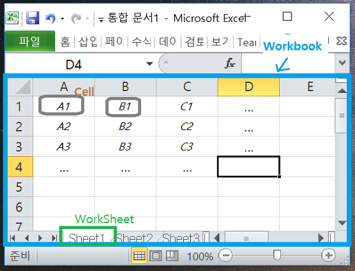
Task: Save the workbook with the floppy disk icon
Action: point(33,18)
